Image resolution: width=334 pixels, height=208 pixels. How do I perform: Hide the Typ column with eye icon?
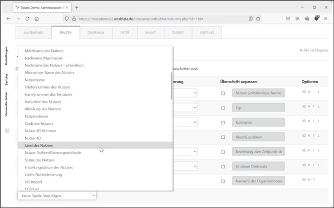pos(304,107)
